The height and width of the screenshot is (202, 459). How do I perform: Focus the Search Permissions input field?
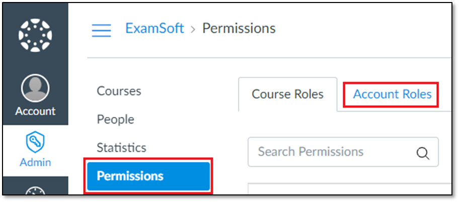[x=343, y=152]
